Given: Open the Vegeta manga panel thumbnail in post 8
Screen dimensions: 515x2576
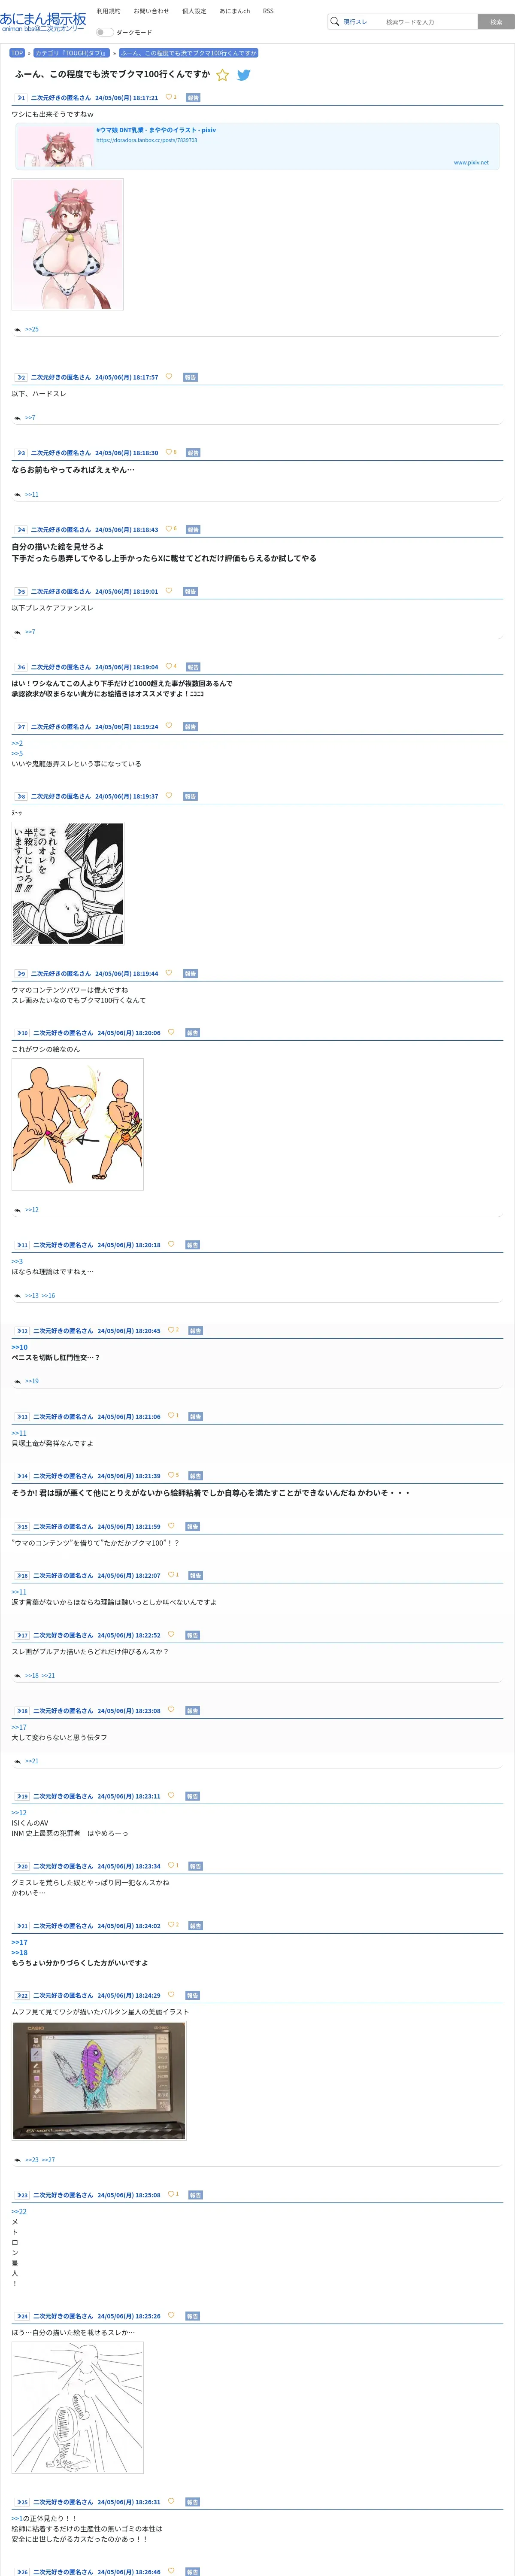Looking at the screenshot, I should [68, 884].
